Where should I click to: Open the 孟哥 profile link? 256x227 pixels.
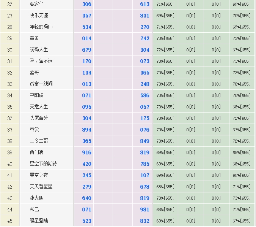(34, 73)
